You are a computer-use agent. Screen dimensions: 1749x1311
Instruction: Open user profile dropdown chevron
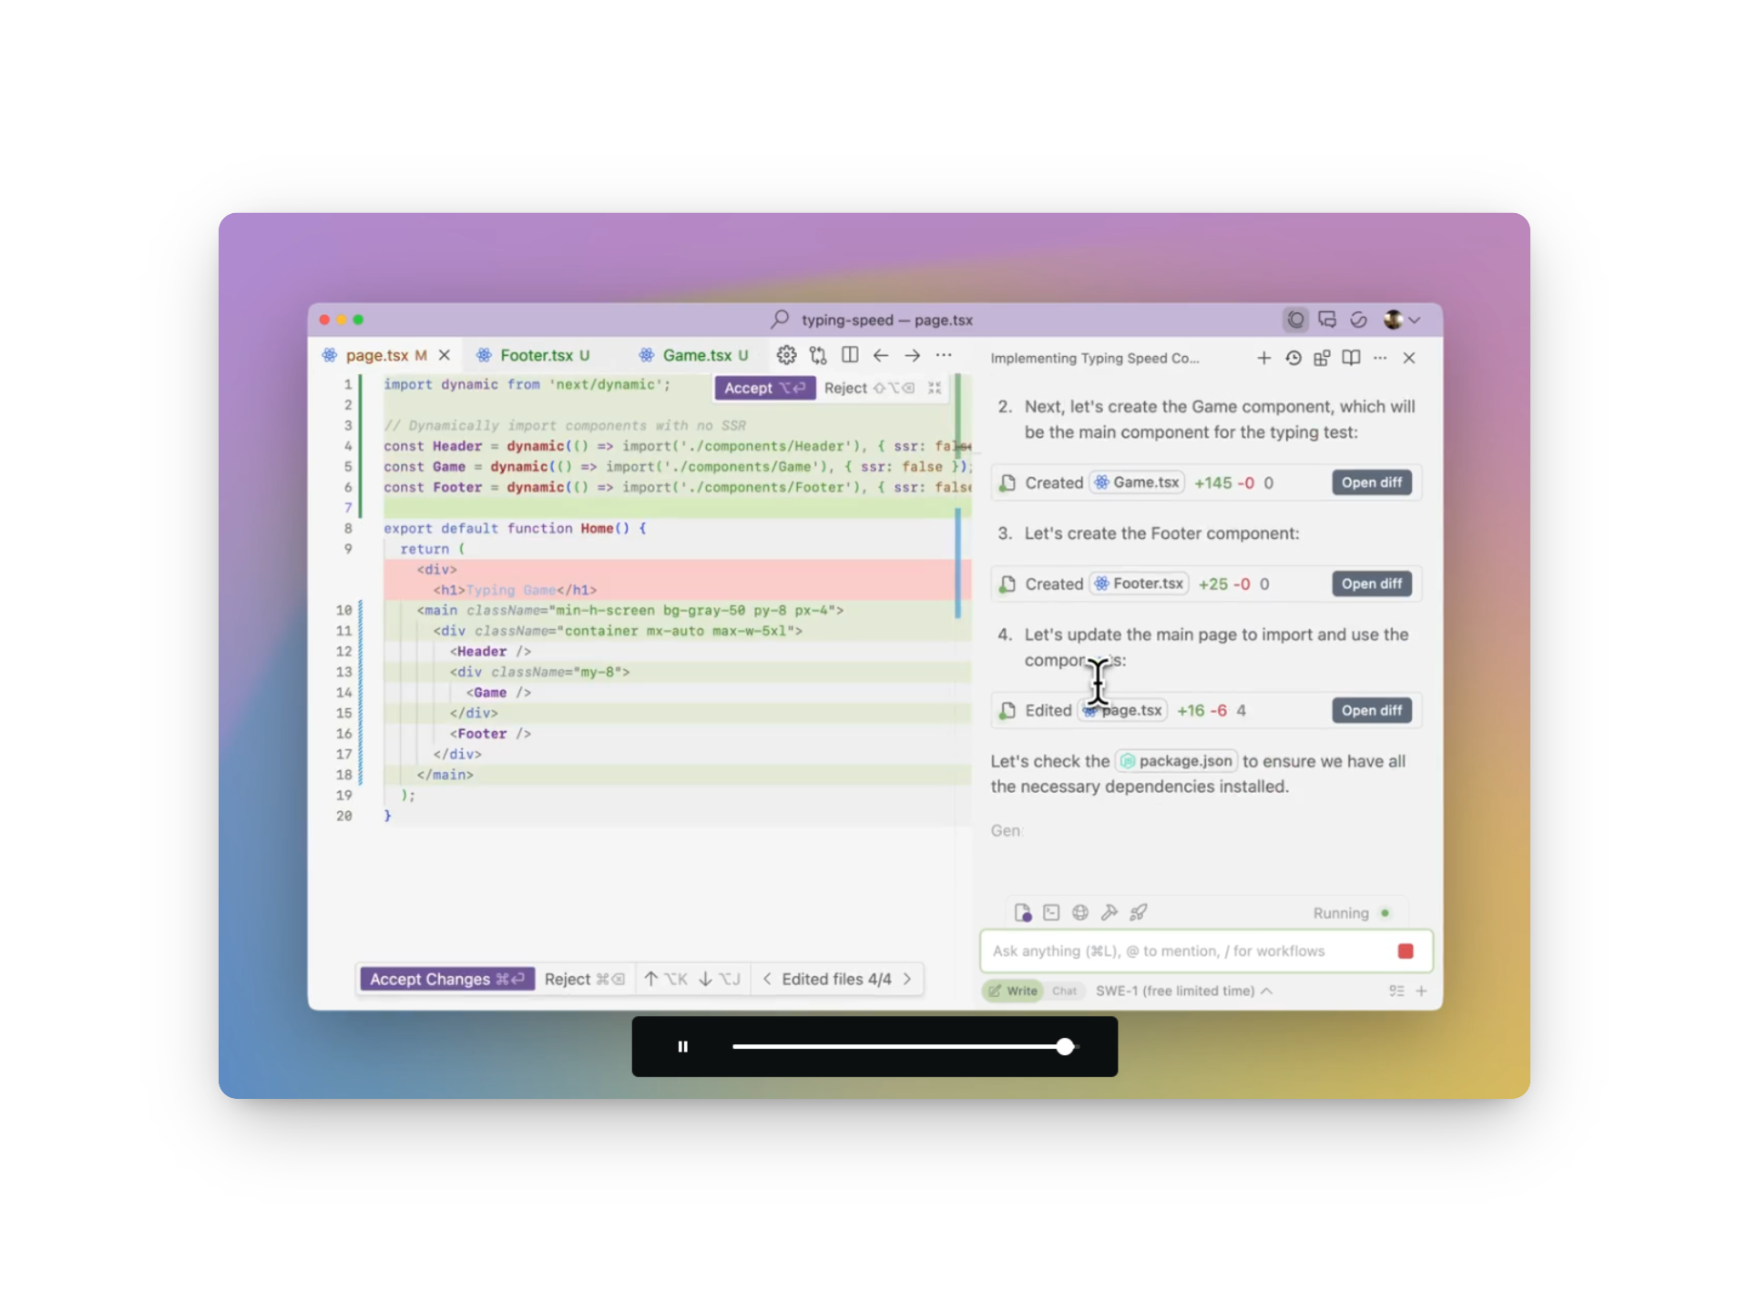(x=1415, y=320)
